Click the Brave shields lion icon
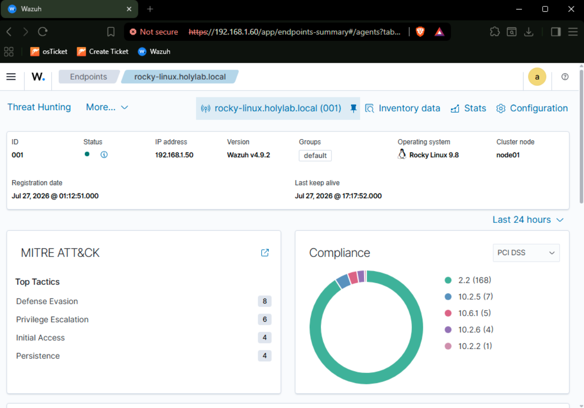 tap(421, 32)
